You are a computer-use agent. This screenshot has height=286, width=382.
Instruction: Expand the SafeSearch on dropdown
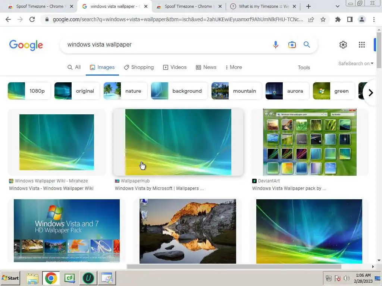(x=356, y=63)
